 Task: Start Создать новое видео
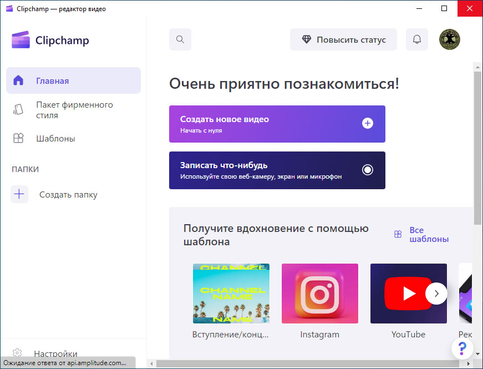277,124
